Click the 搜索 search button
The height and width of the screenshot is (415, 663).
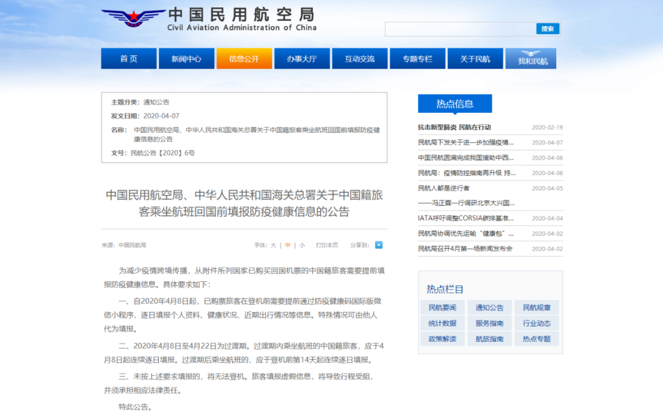tap(548, 29)
